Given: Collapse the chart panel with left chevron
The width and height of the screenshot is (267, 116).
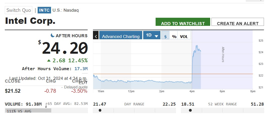Looking at the screenshot, I should 96,36.
